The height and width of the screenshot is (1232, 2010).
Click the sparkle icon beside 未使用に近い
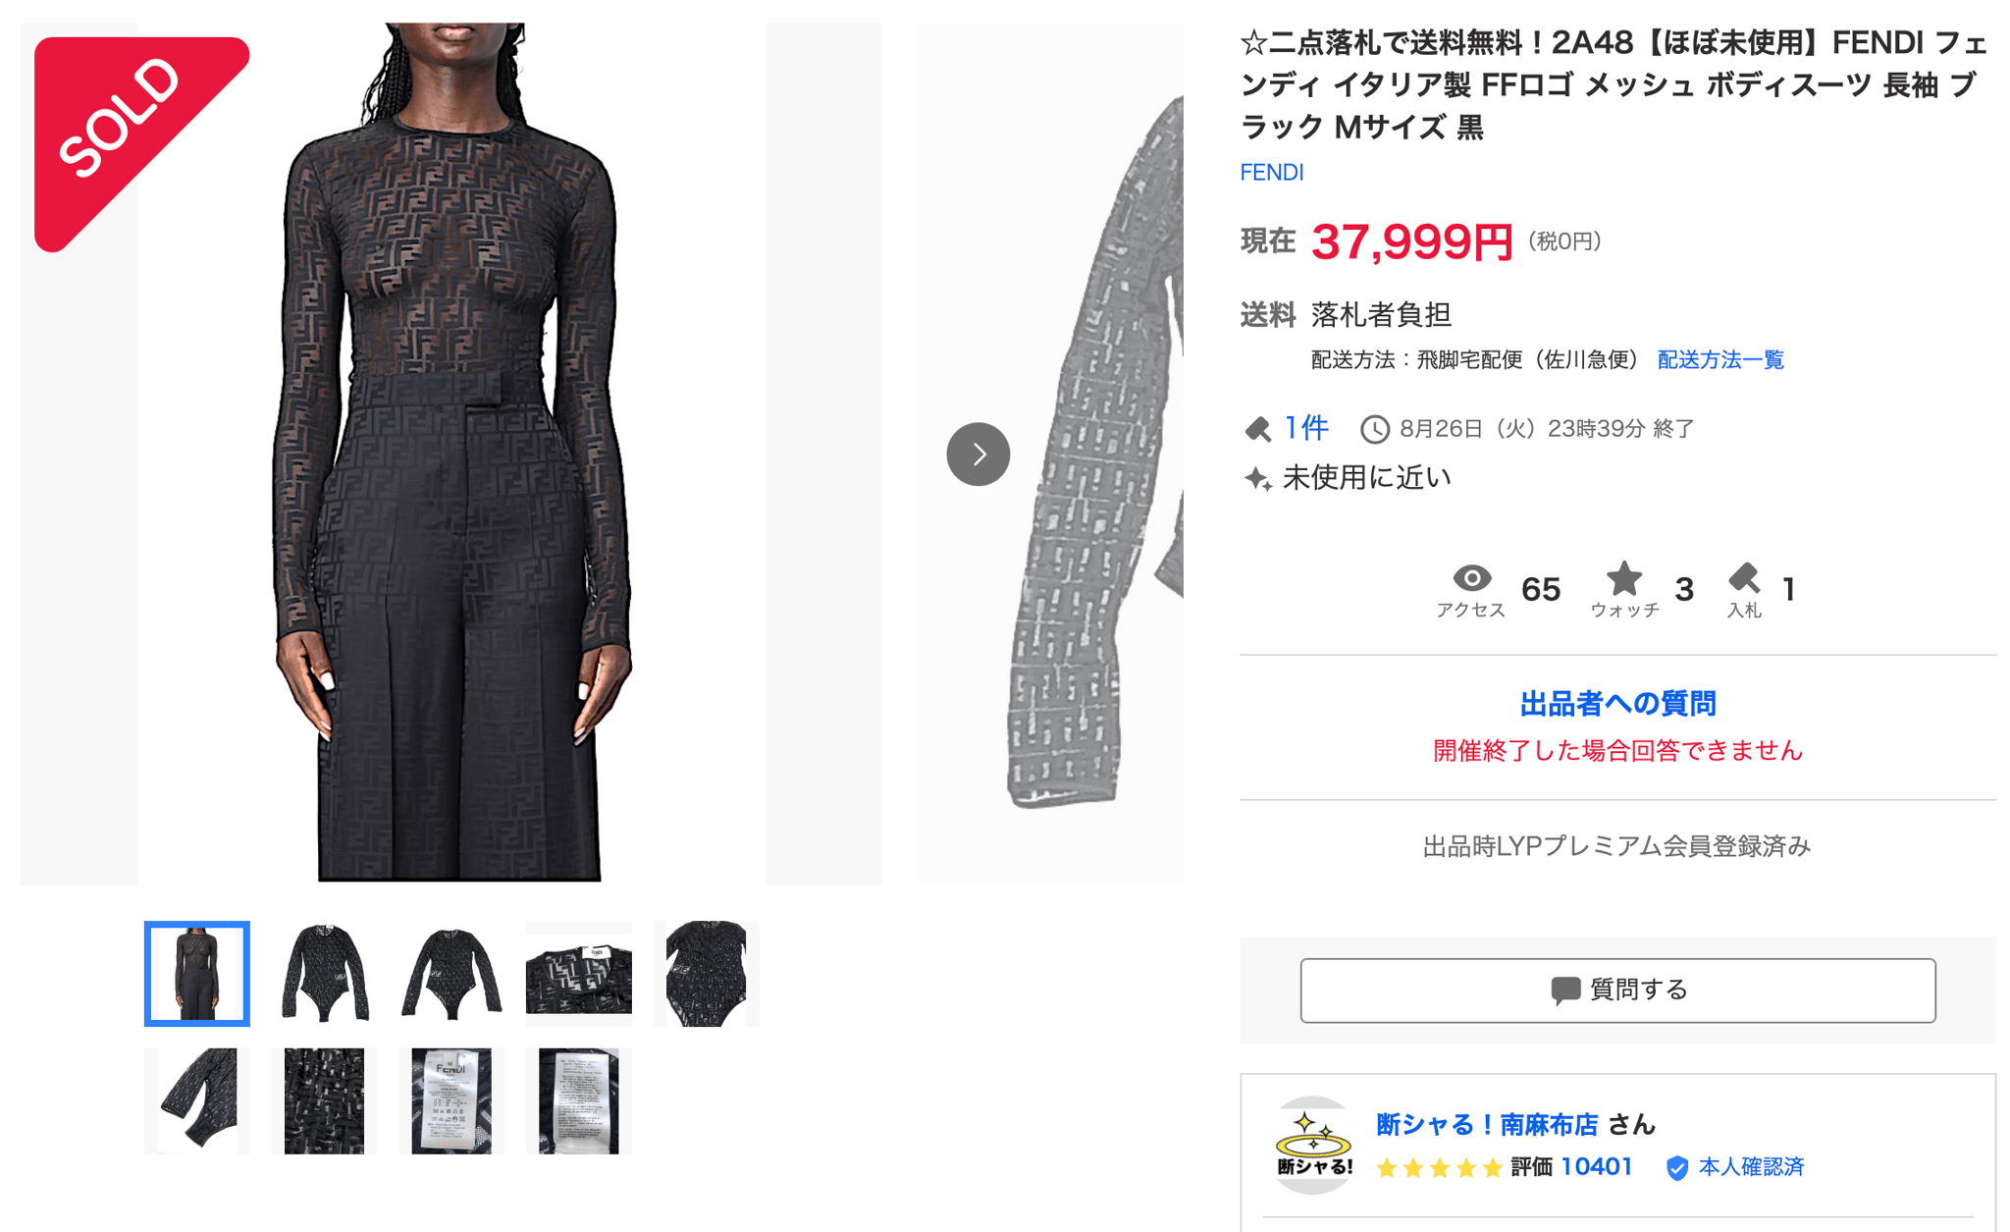1257,478
